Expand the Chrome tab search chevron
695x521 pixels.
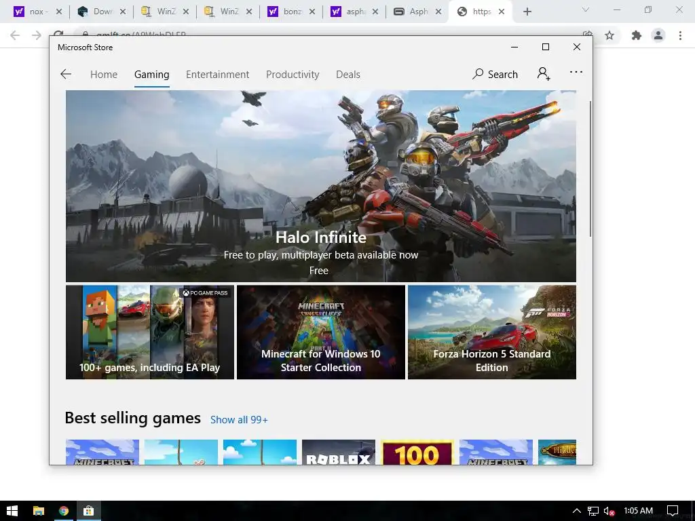coord(586,9)
